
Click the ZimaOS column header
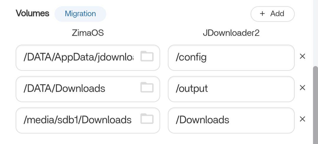point(88,33)
